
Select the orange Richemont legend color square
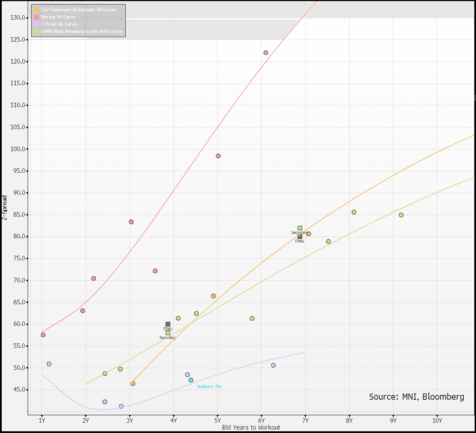[x=37, y=10]
